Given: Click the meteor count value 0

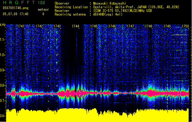Looking at the screenshot, I should tap(43, 14).
